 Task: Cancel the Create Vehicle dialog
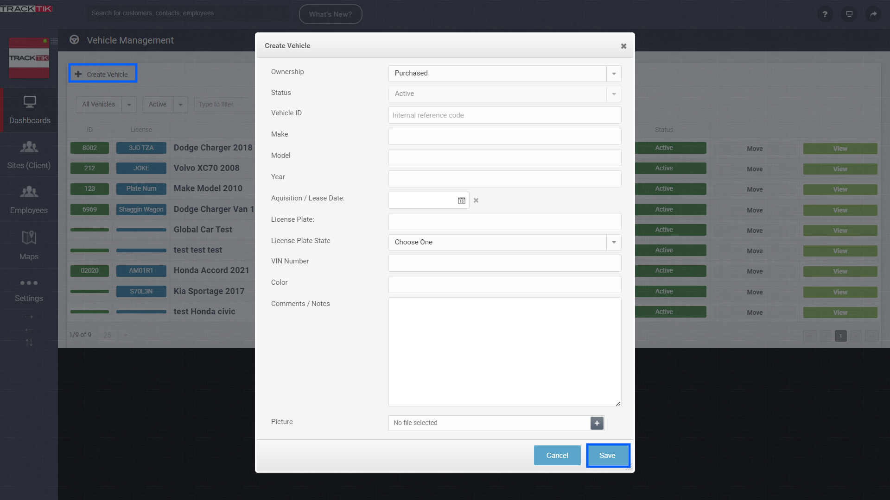pyautogui.click(x=557, y=456)
